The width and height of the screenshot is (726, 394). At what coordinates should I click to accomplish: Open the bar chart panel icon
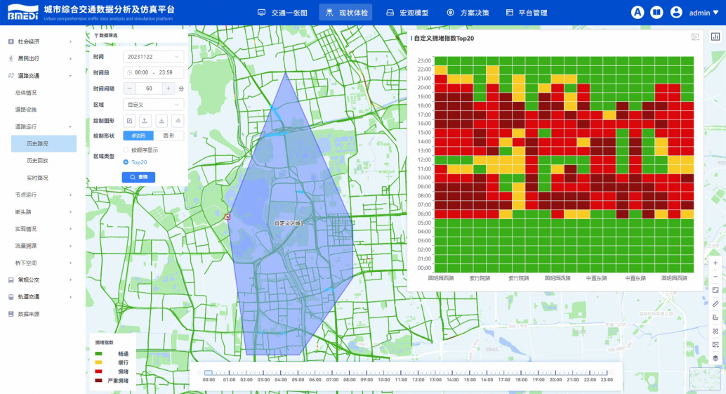pyautogui.click(x=714, y=37)
